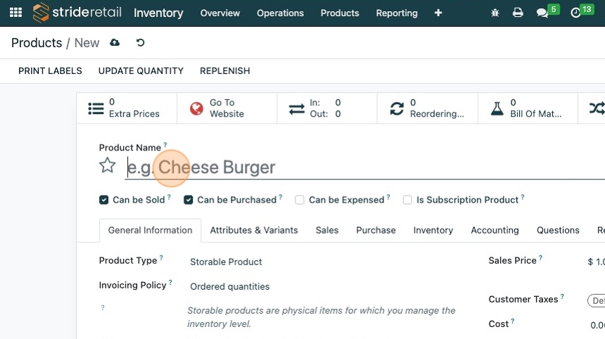Open the Operations menu
605x339 pixels.
pos(280,13)
